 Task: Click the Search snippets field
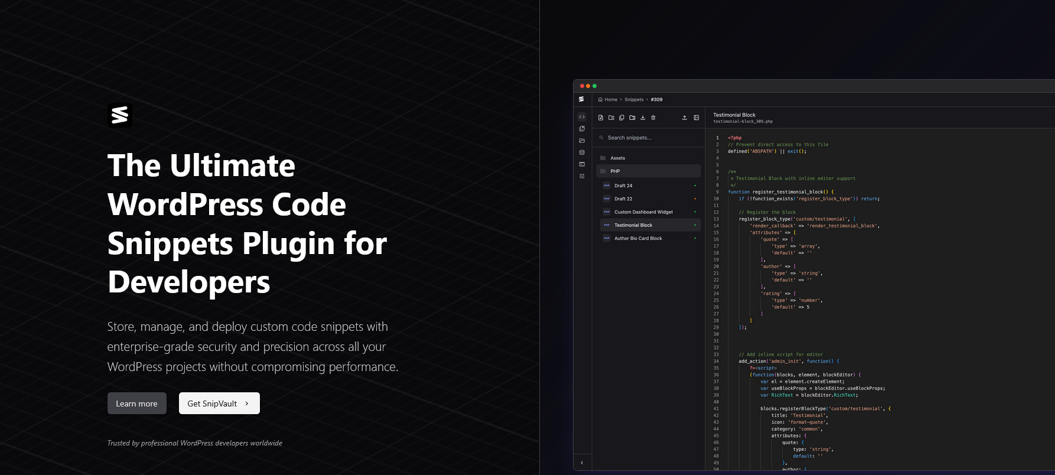(x=649, y=138)
